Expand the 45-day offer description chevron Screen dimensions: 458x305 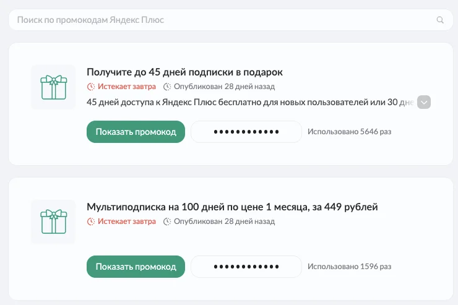(424, 102)
